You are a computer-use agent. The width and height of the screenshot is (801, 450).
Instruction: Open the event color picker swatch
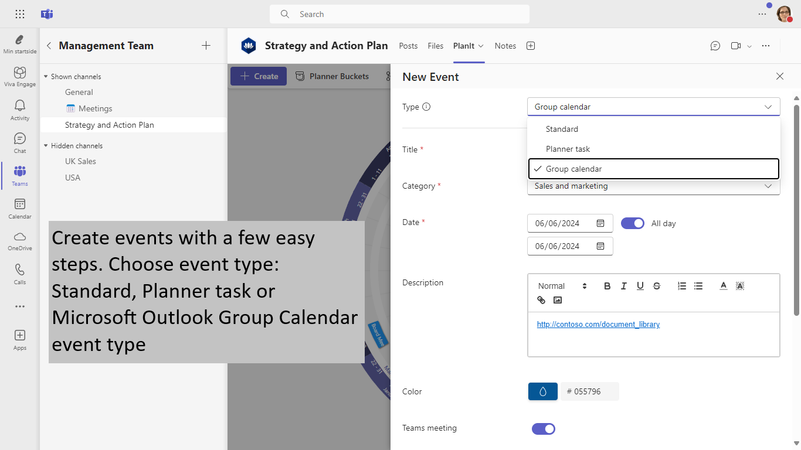pos(543,391)
